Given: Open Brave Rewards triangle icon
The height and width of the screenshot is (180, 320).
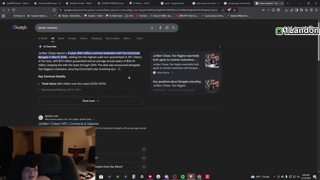Looking at the screenshot, I should tap(234, 10).
